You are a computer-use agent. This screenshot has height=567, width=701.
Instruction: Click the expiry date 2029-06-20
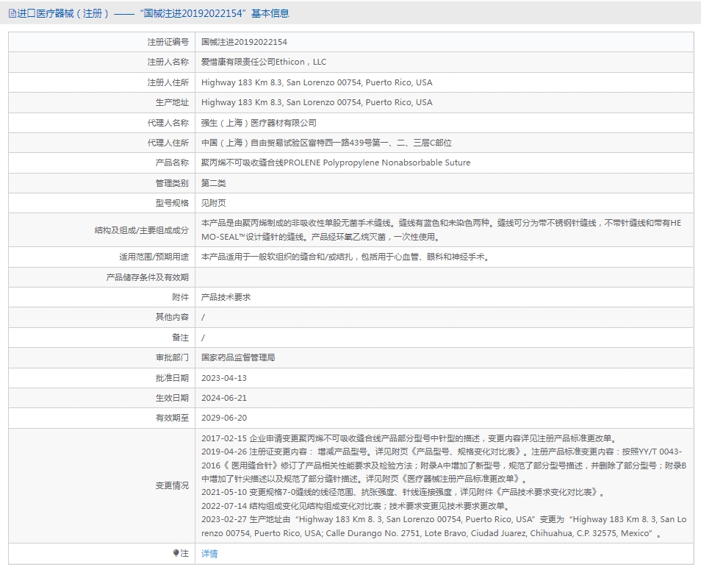(224, 417)
